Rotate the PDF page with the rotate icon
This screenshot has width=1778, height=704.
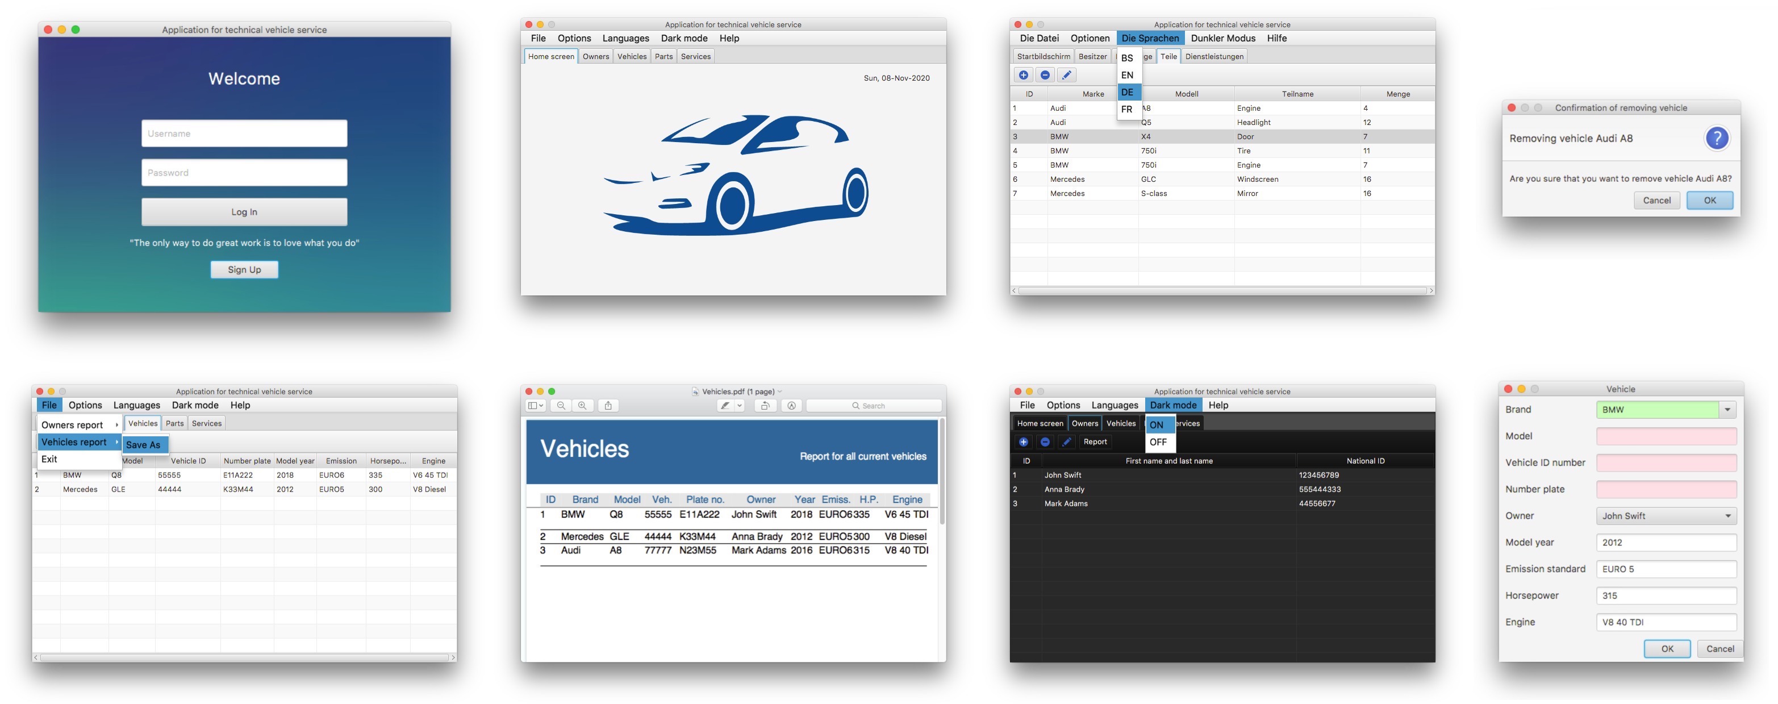point(765,406)
